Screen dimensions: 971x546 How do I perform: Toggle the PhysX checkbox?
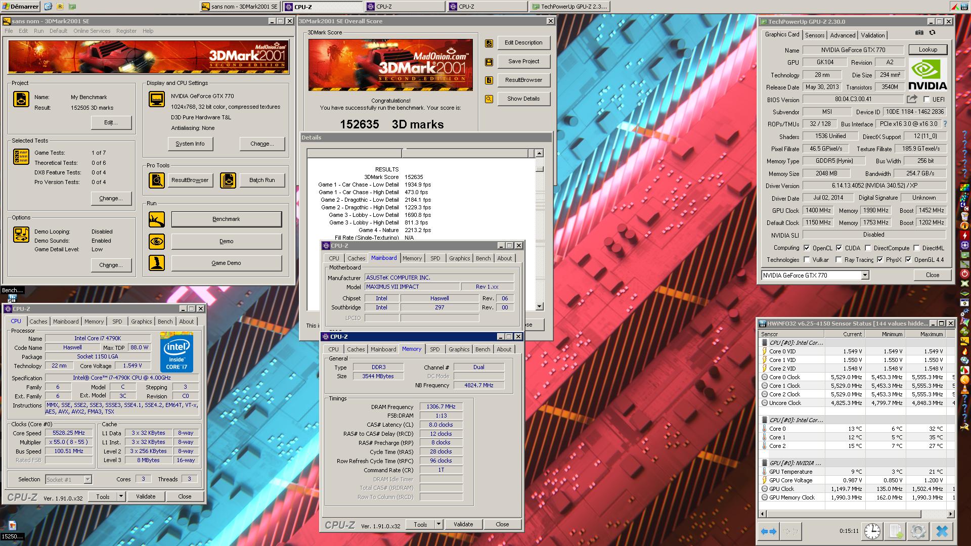[x=880, y=259]
